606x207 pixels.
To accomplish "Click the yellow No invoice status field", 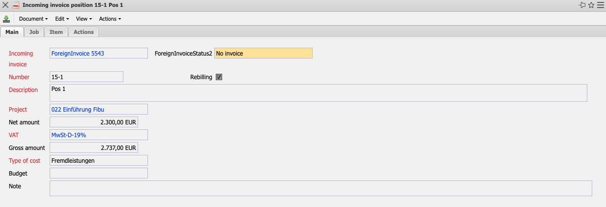I will pyautogui.click(x=263, y=53).
